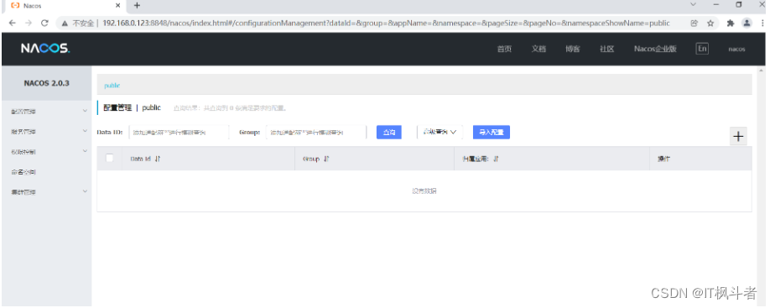
Task: Click the not-secure warning icon
Action: (65, 23)
